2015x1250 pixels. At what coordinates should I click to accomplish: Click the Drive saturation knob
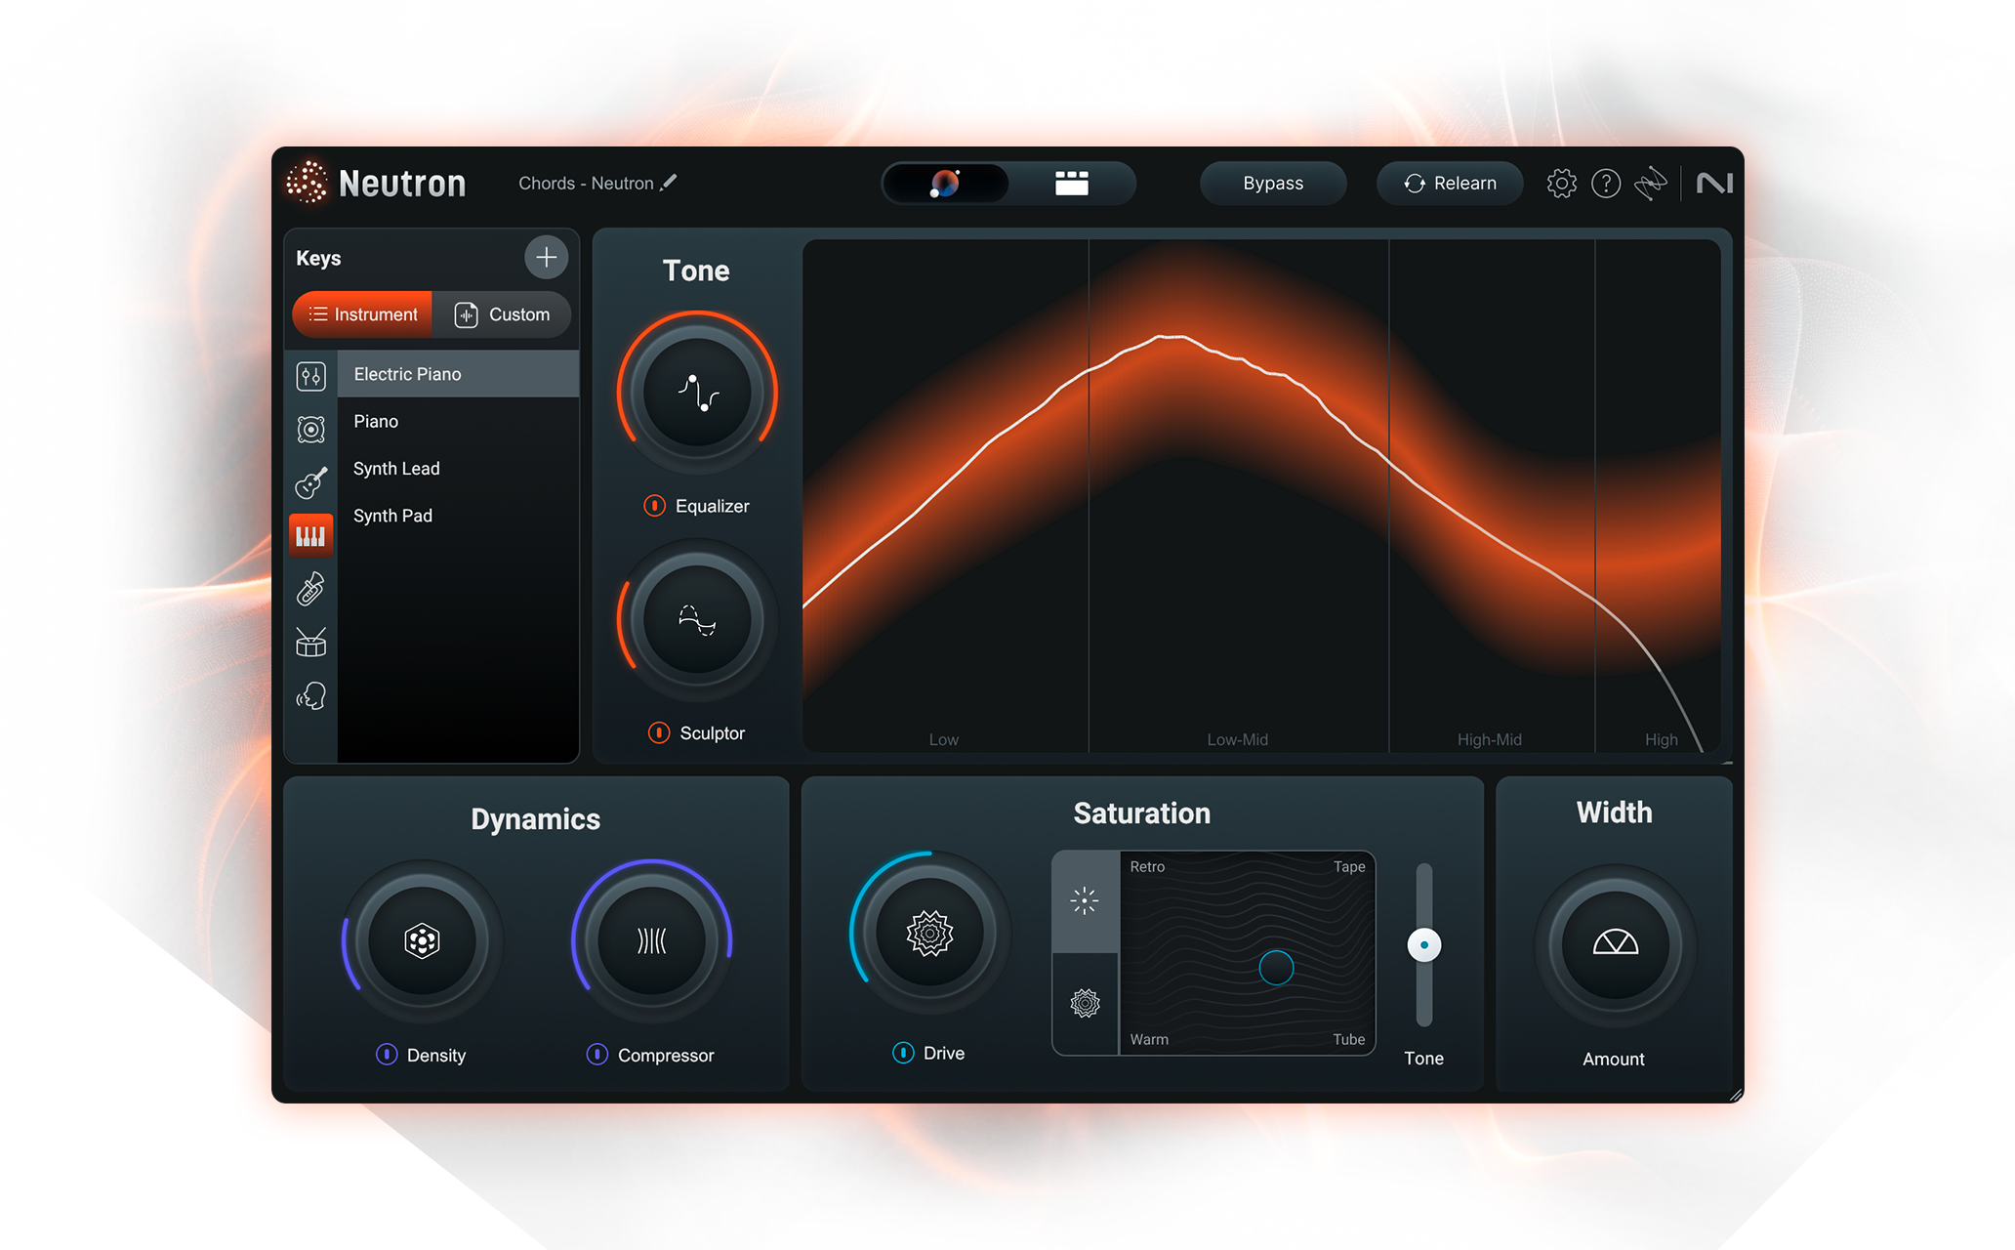(x=929, y=933)
